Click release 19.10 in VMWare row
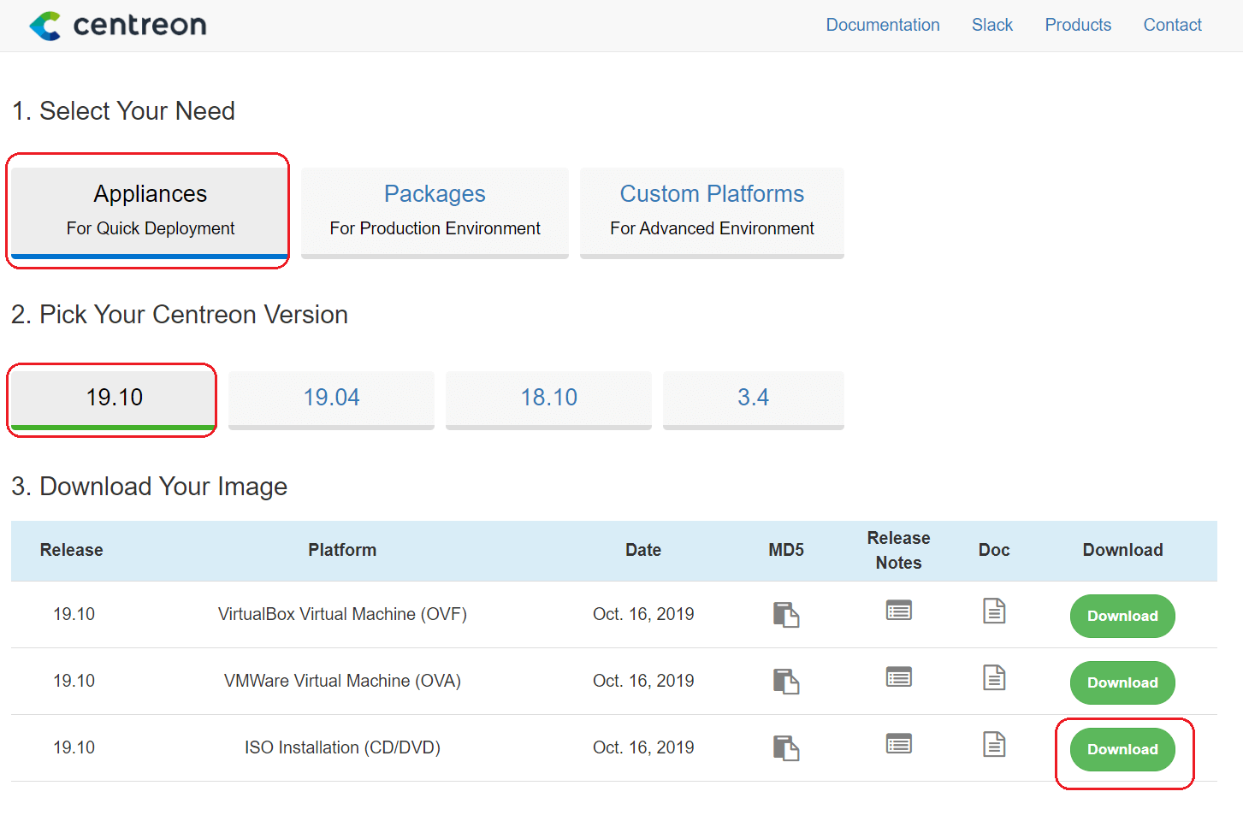 tap(74, 681)
